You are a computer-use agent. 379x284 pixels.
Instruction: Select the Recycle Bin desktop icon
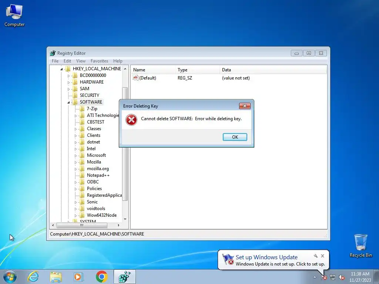pos(360,246)
